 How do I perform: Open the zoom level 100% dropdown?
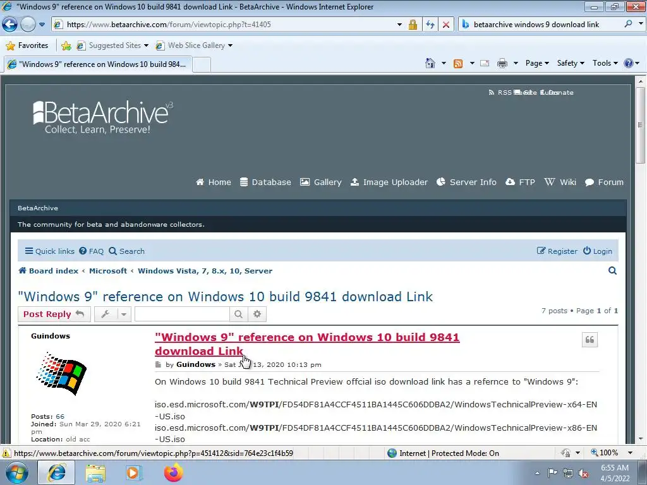tap(630, 453)
